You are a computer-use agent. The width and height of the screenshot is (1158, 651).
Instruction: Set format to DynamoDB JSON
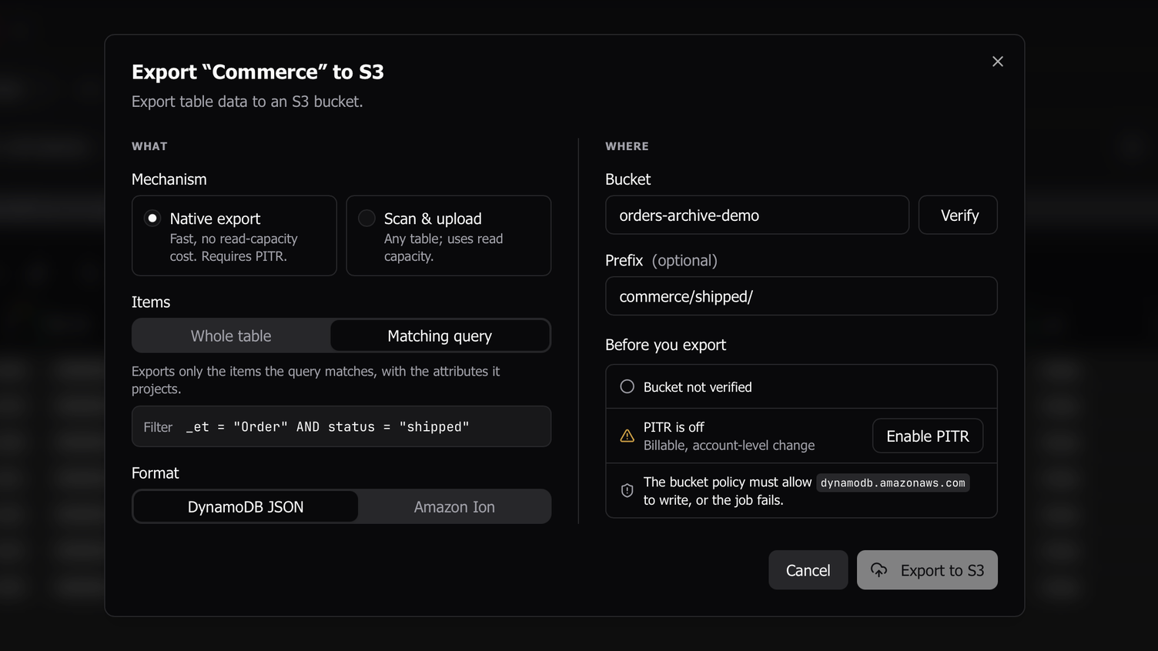[246, 507]
